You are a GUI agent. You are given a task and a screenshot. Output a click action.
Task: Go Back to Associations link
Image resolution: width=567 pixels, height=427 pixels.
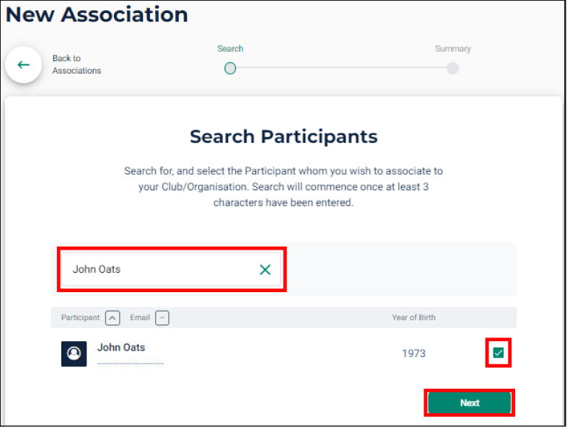tap(76, 64)
